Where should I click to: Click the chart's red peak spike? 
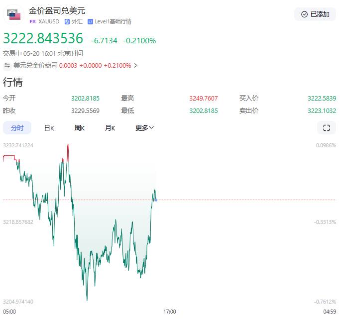(x=68, y=153)
